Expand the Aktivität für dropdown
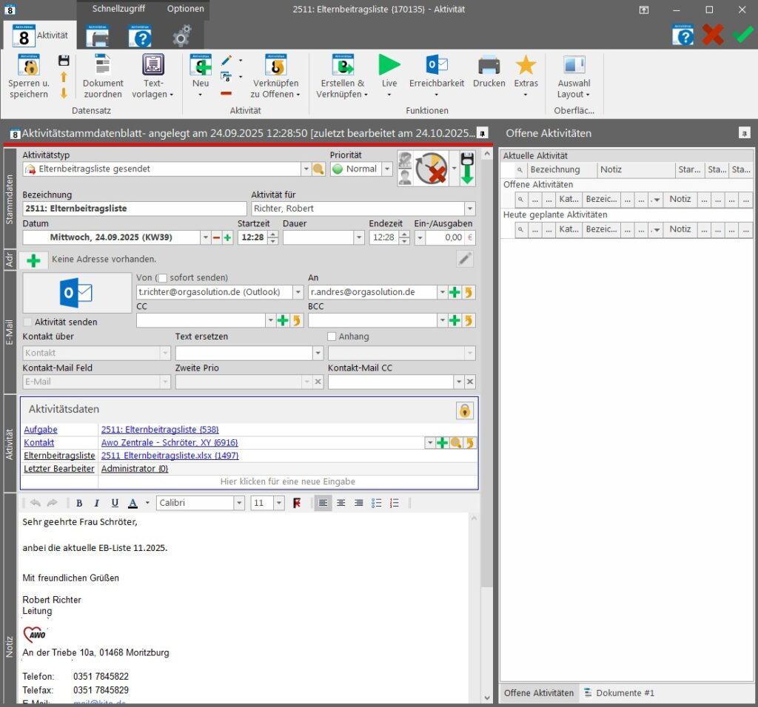 (470, 209)
